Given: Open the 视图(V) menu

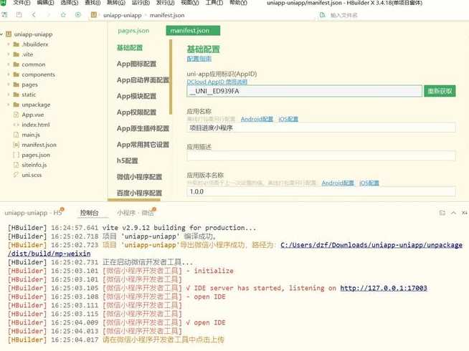Looking at the screenshot, I should 190,3.
